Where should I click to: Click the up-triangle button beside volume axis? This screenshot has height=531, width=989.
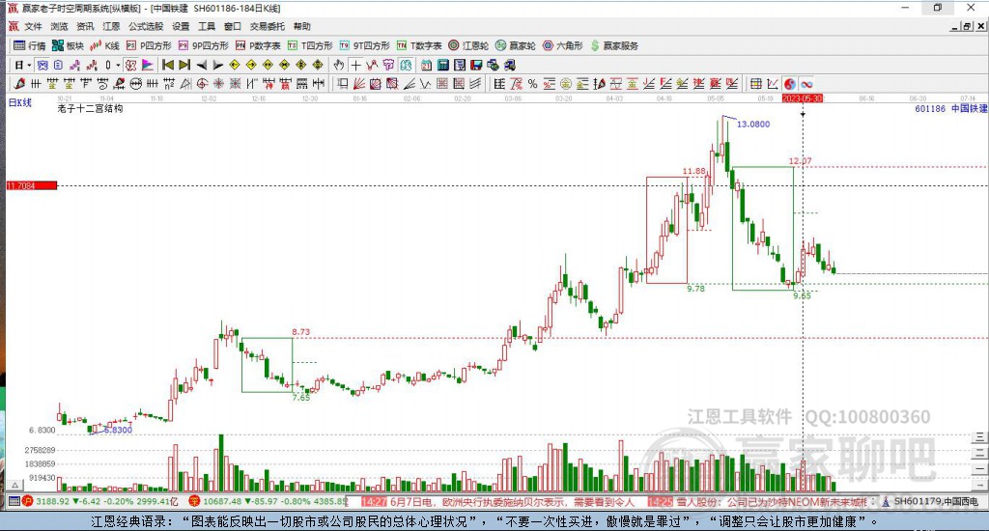[14, 485]
